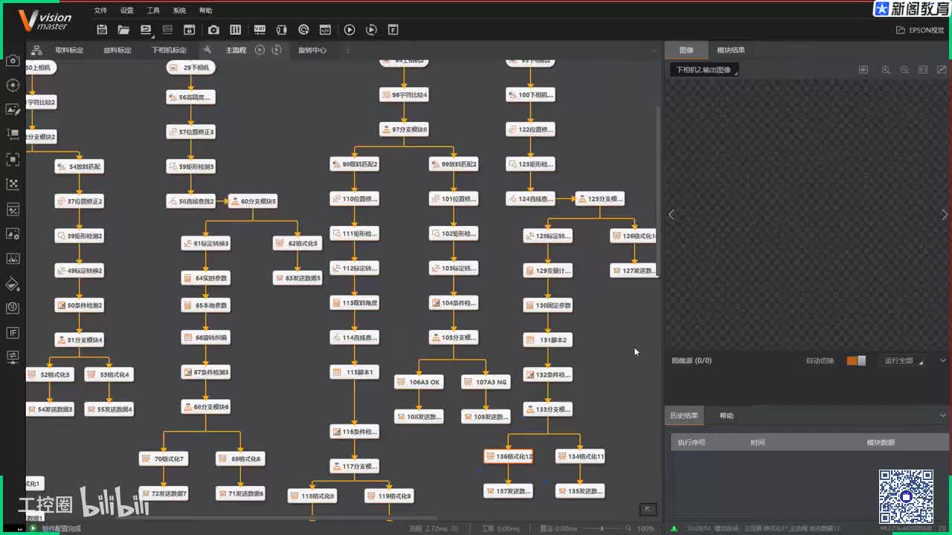
Task: Maximize the image panel with expand icon
Action: 942,69
